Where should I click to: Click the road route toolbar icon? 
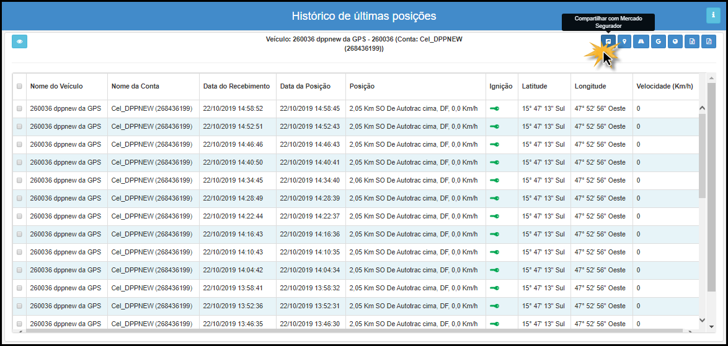[x=641, y=41]
